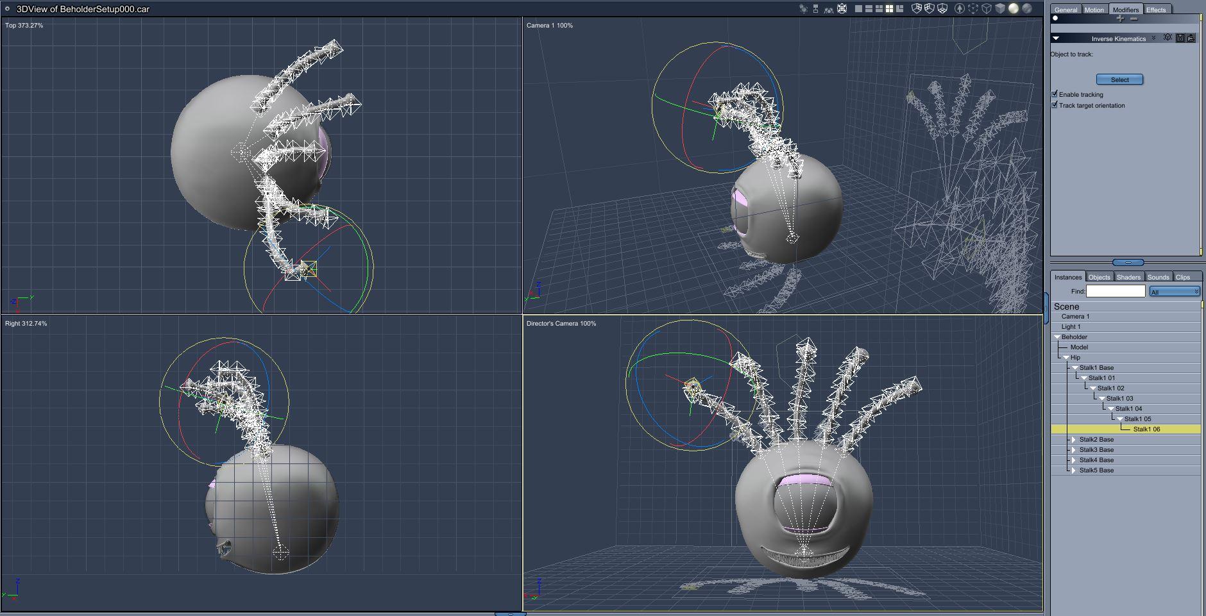Click the Camera 1 100% viewport label
1206x616 pixels.
(x=550, y=26)
